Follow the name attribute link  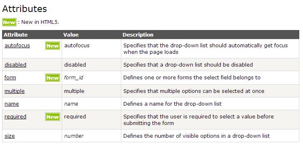tap(12, 104)
